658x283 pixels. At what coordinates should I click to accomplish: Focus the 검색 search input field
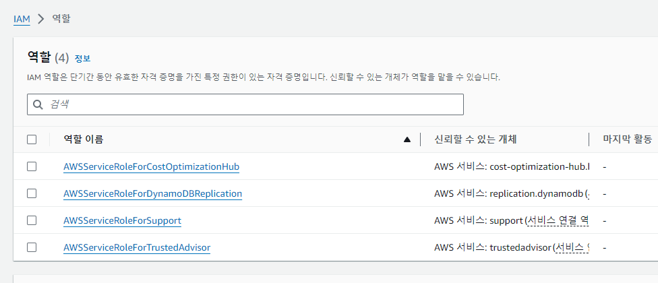tap(245, 104)
